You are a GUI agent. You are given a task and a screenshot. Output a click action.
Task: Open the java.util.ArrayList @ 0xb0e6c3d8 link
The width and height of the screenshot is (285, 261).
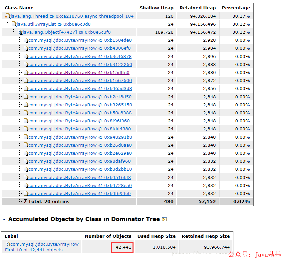(x=53, y=24)
